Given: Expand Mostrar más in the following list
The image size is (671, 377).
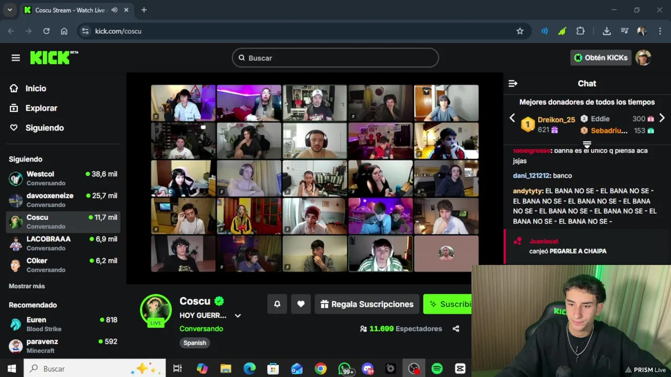Looking at the screenshot, I should [27, 286].
